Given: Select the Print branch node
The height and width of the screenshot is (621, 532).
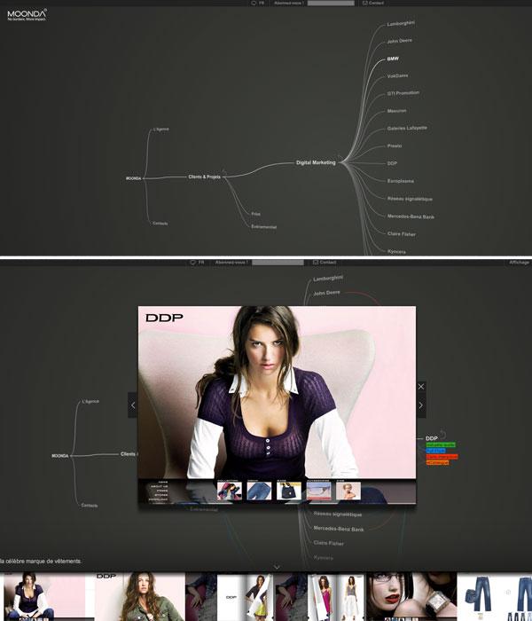Looking at the screenshot, I should point(255,214).
